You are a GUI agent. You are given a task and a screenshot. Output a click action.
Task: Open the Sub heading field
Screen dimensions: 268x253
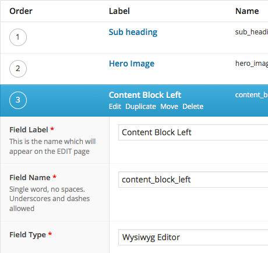pyautogui.click(x=133, y=32)
